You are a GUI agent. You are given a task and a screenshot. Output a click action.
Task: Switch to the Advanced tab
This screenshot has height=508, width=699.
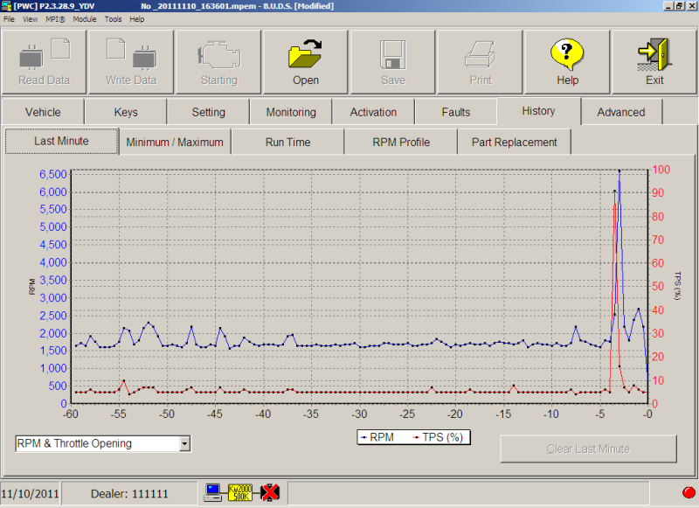(x=621, y=112)
